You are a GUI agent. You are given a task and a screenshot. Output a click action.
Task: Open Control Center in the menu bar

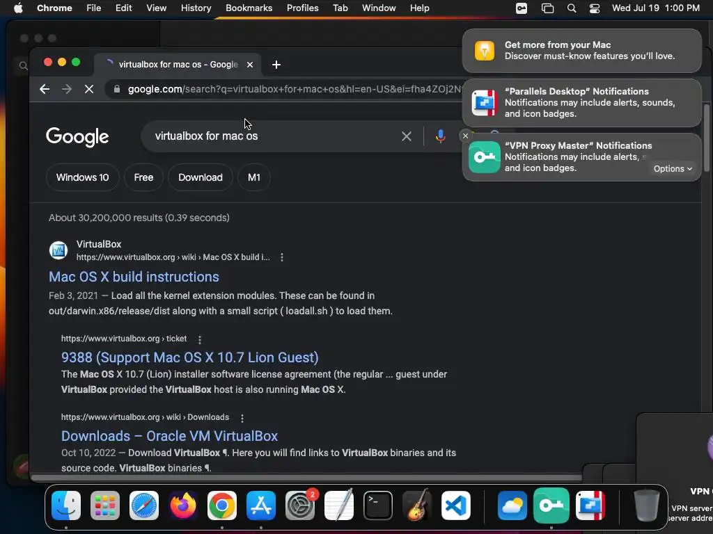(595, 8)
